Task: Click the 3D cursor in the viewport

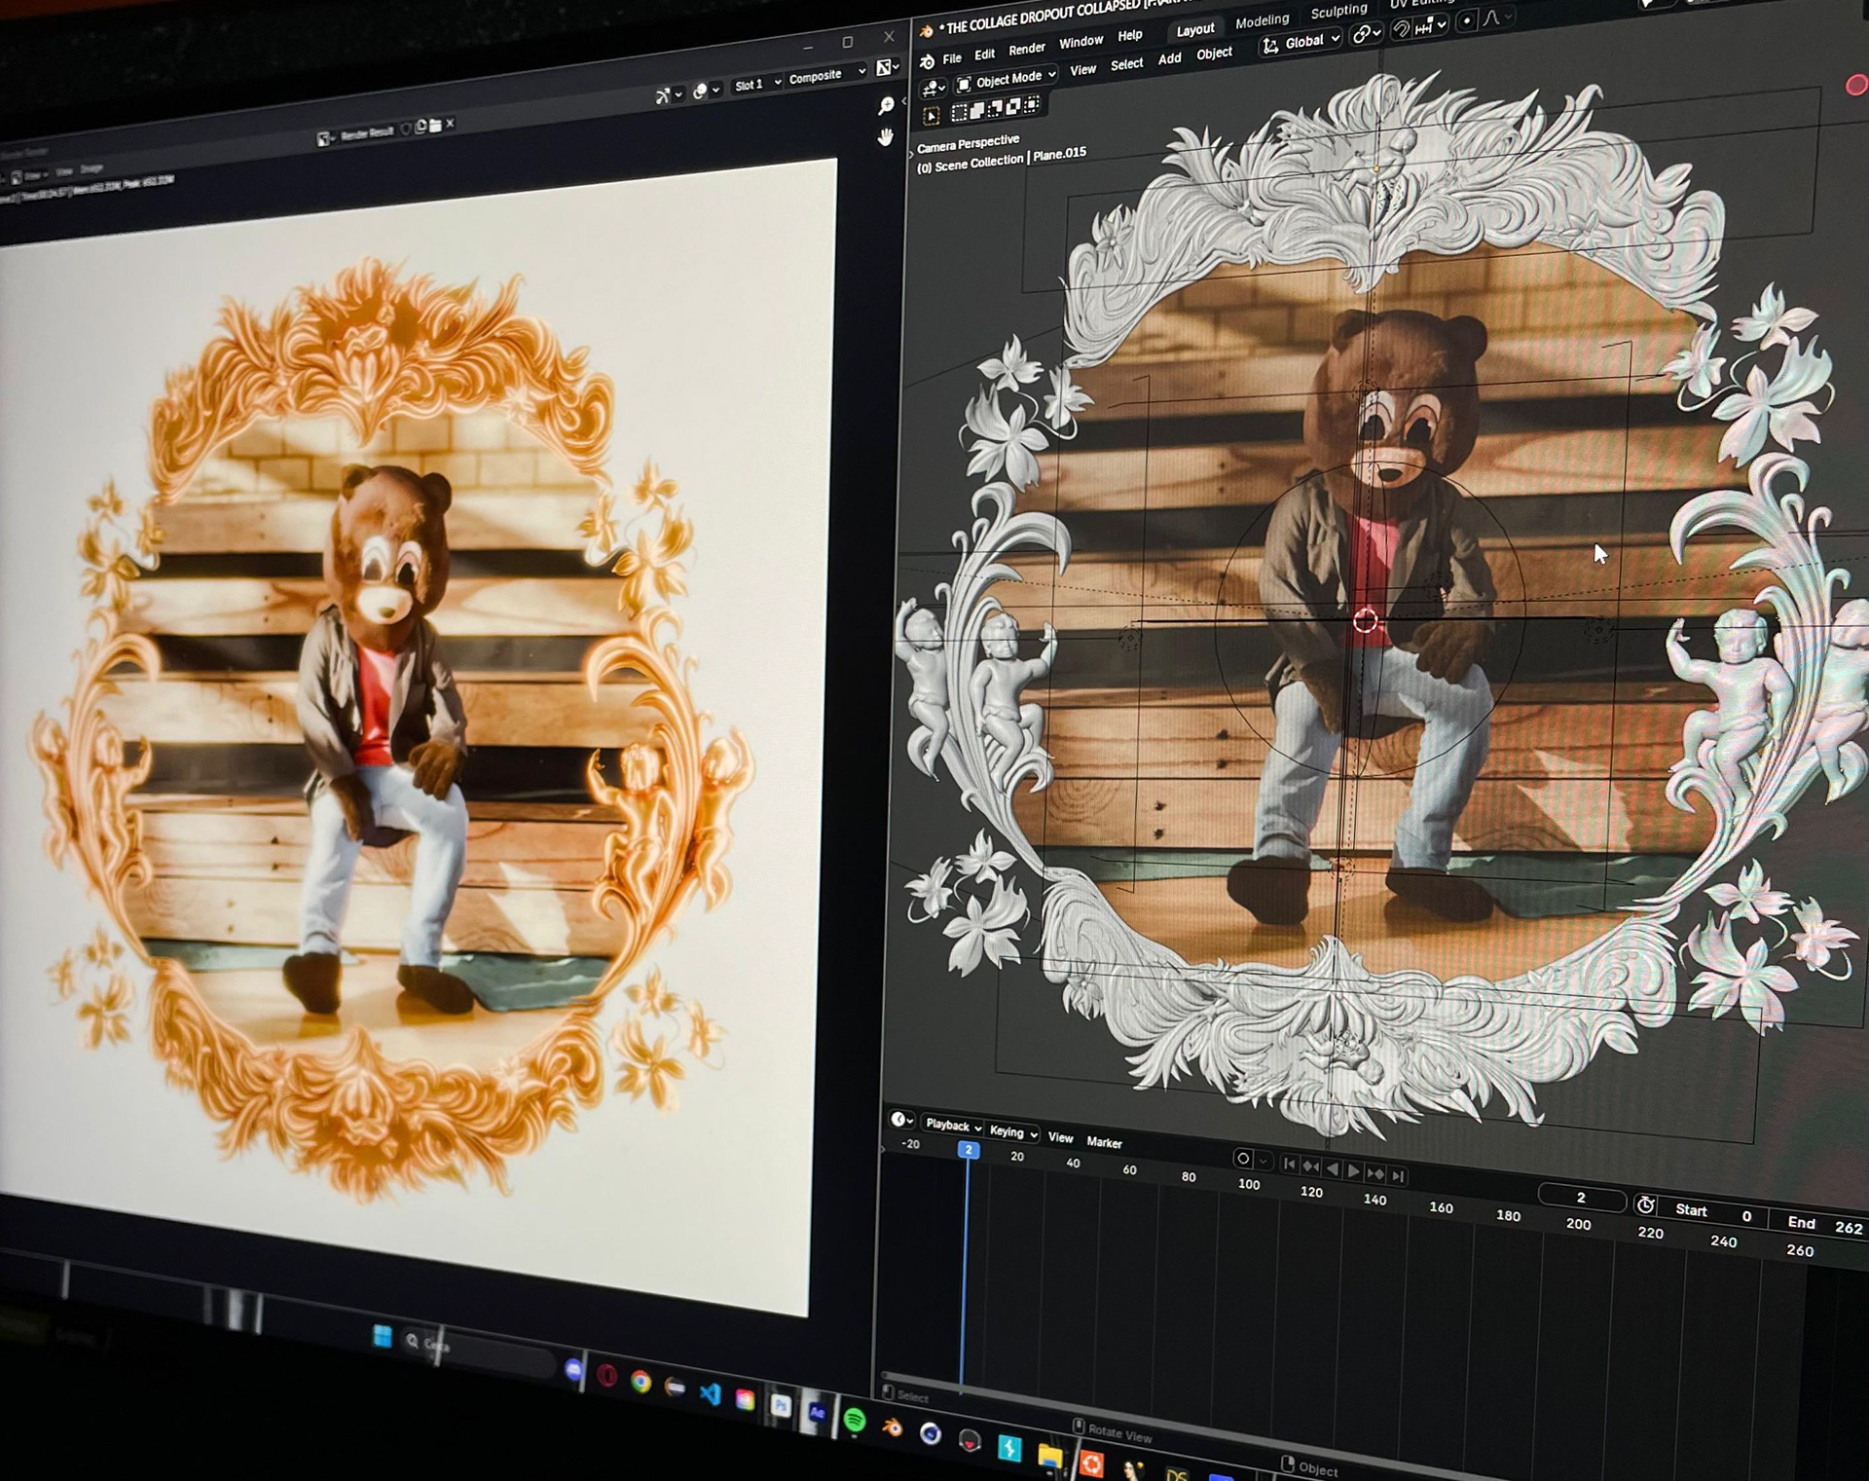Action: (1365, 620)
